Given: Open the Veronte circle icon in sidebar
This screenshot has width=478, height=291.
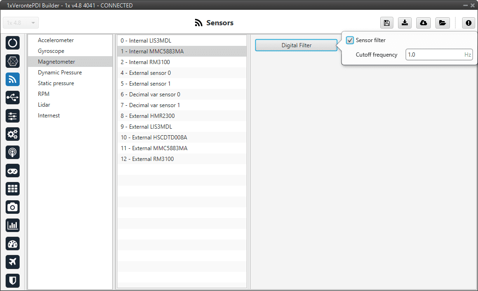Looking at the screenshot, I should coord(13,43).
